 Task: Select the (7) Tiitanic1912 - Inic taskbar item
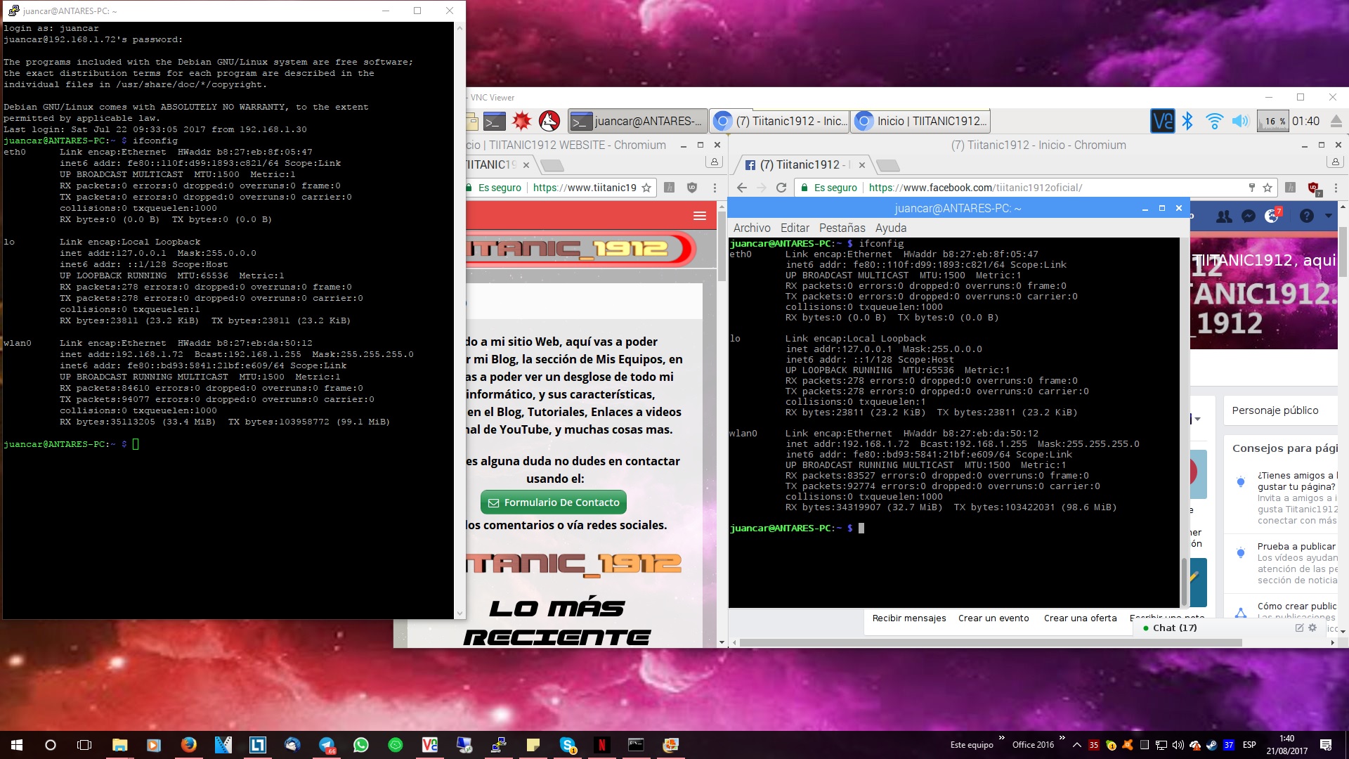779,122
